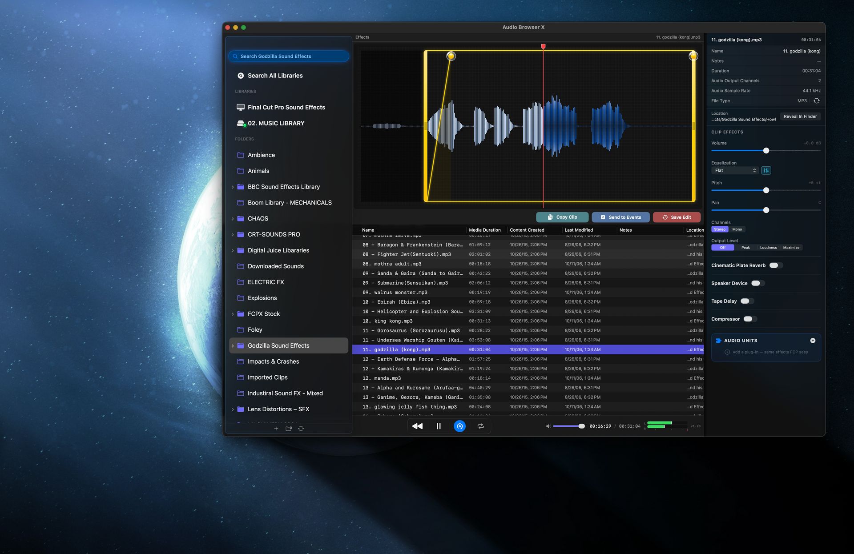This screenshot has width=854, height=554.
Task: Click the fade-in handle on waveform
Action: click(x=451, y=56)
